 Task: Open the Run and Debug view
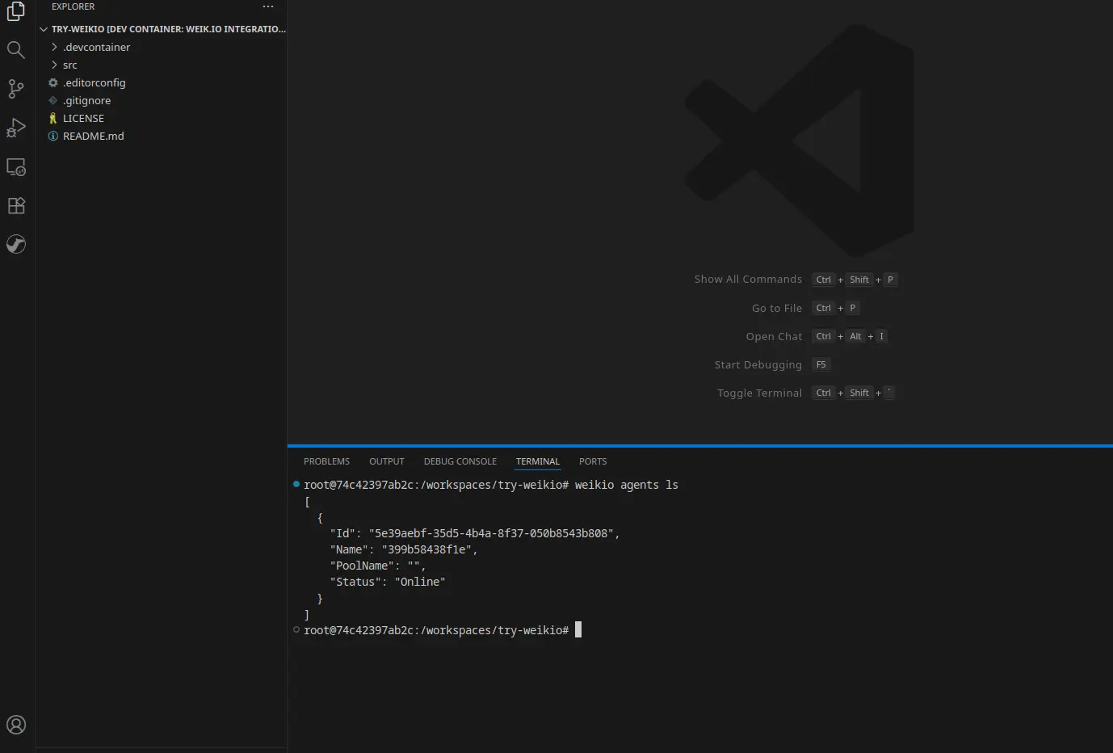click(16, 128)
